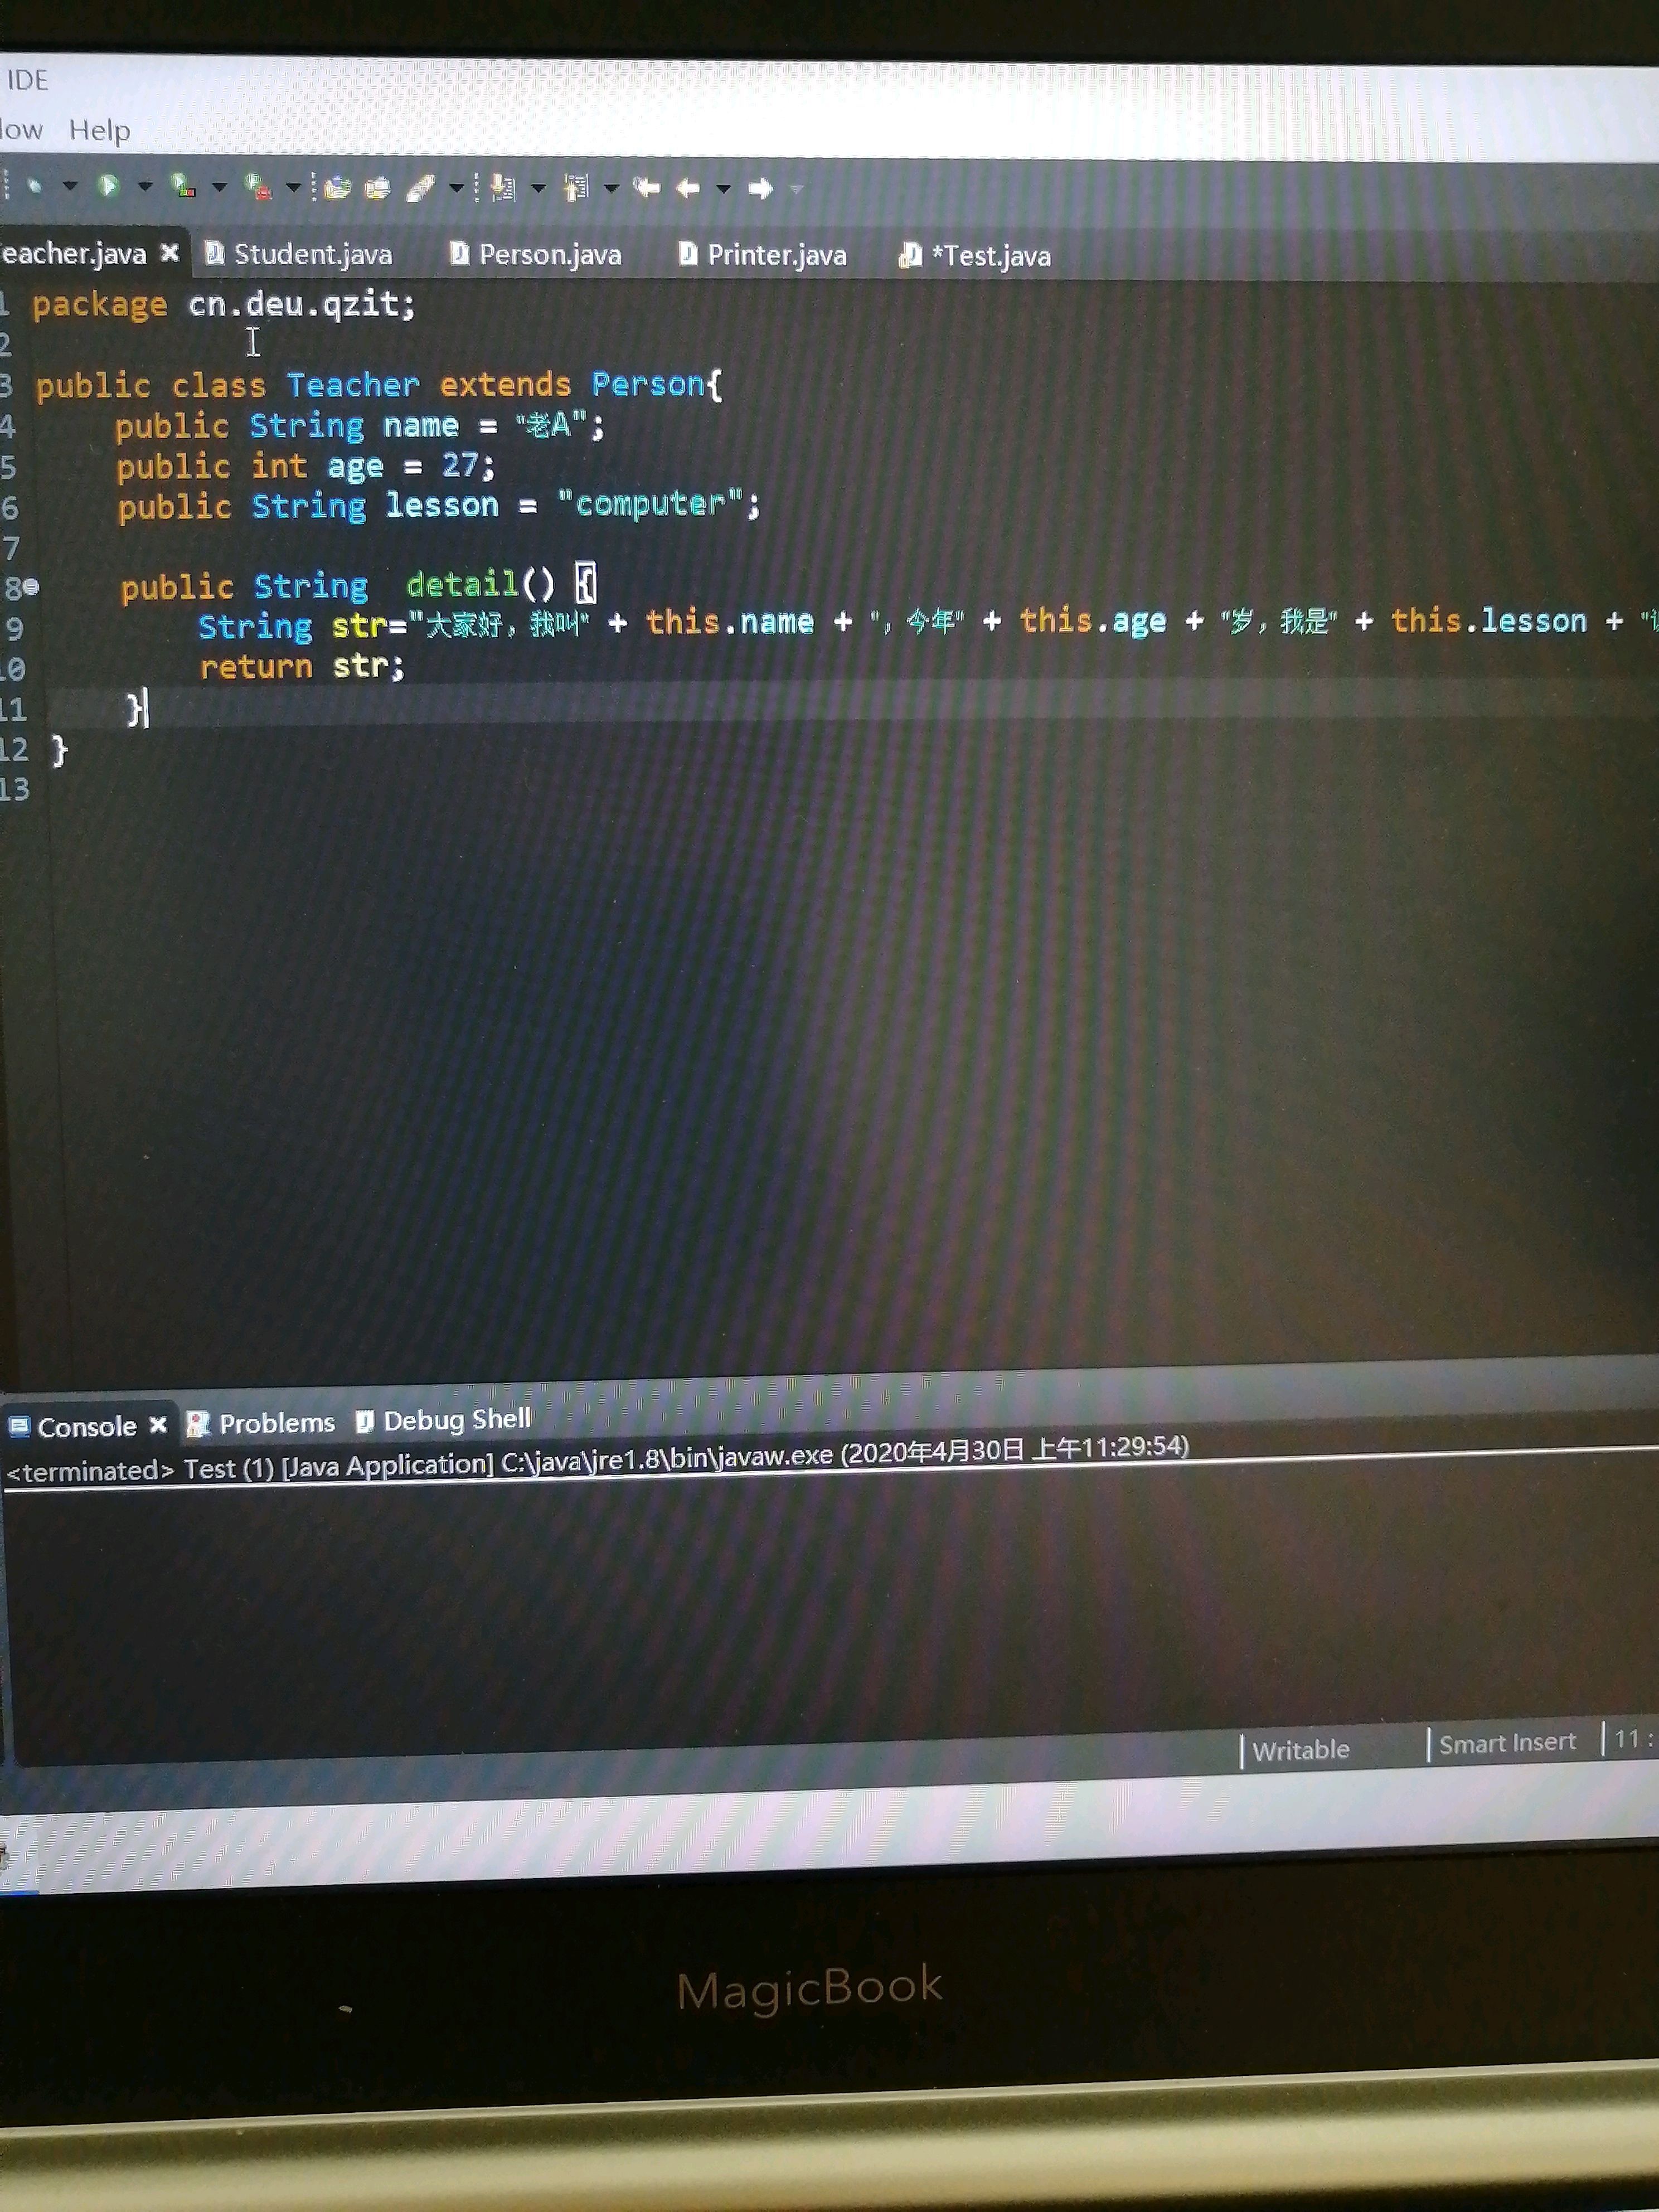
Task: Click the Open Type icon
Action: pos(337,188)
